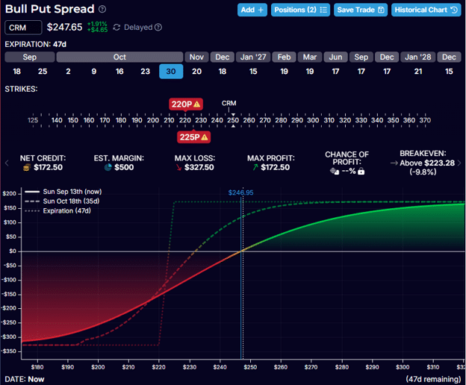The width and height of the screenshot is (466, 385).
Task: Click the CRM ticker input field
Action: 23,28
